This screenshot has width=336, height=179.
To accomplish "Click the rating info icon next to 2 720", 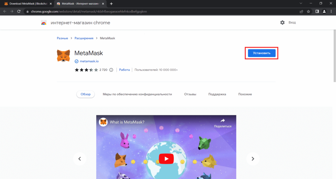I will [x=111, y=70].
